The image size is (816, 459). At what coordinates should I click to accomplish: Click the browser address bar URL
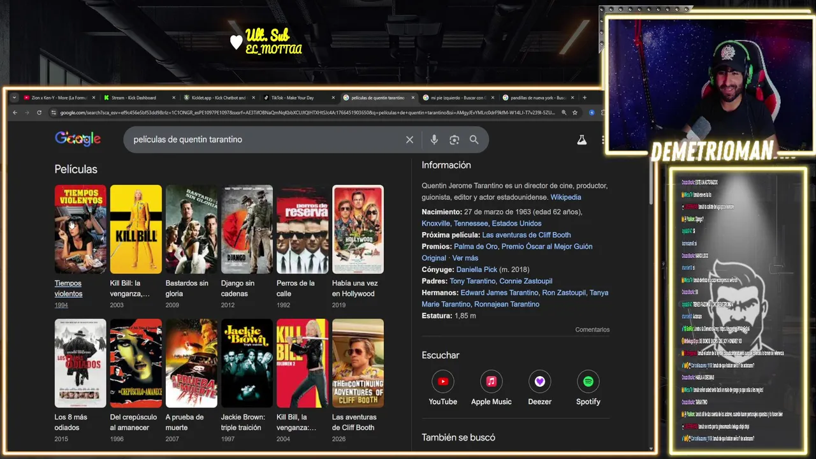(307, 112)
